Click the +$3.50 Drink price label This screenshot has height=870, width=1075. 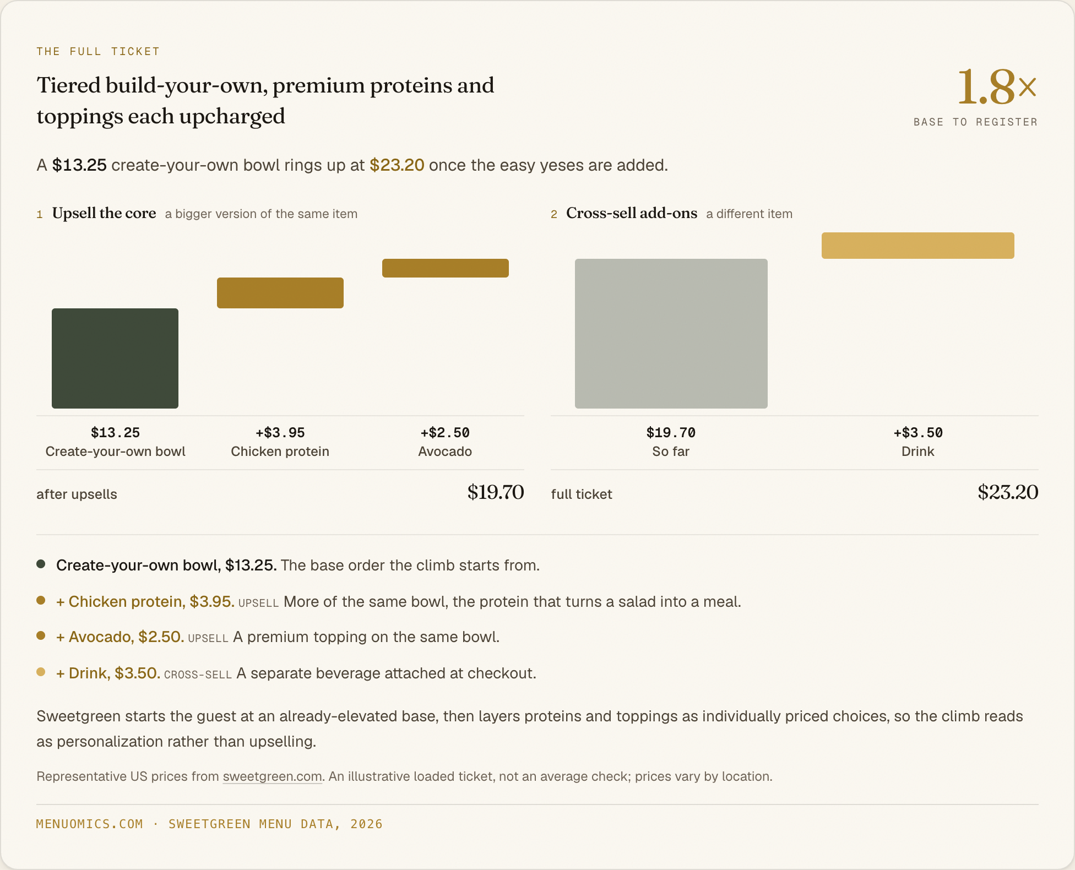click(x=918, y=433)
